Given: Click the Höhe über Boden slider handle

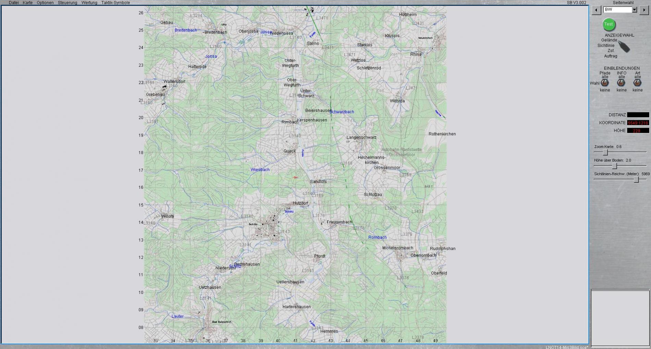Looking at the screenshot, I should (615, 166).
